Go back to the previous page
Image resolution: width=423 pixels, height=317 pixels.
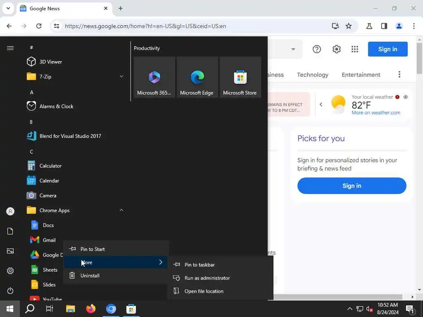point(9,26)
